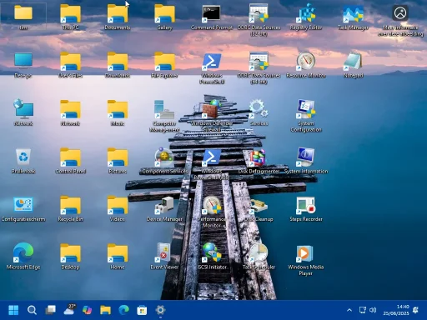Open the Videos folder shortcut
The image size is (427, 320).
point(118,209)
